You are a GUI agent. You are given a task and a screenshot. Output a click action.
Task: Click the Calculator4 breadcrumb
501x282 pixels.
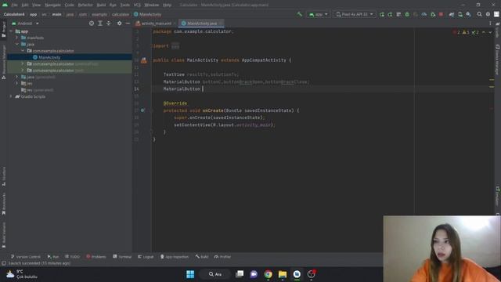pyautogui.click(x=14, y=14)
